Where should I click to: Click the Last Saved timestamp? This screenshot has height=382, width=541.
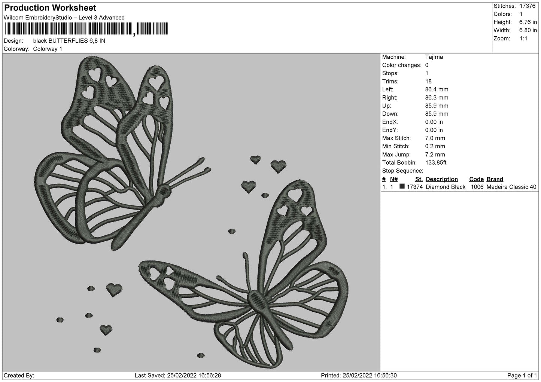pos(178,376)
